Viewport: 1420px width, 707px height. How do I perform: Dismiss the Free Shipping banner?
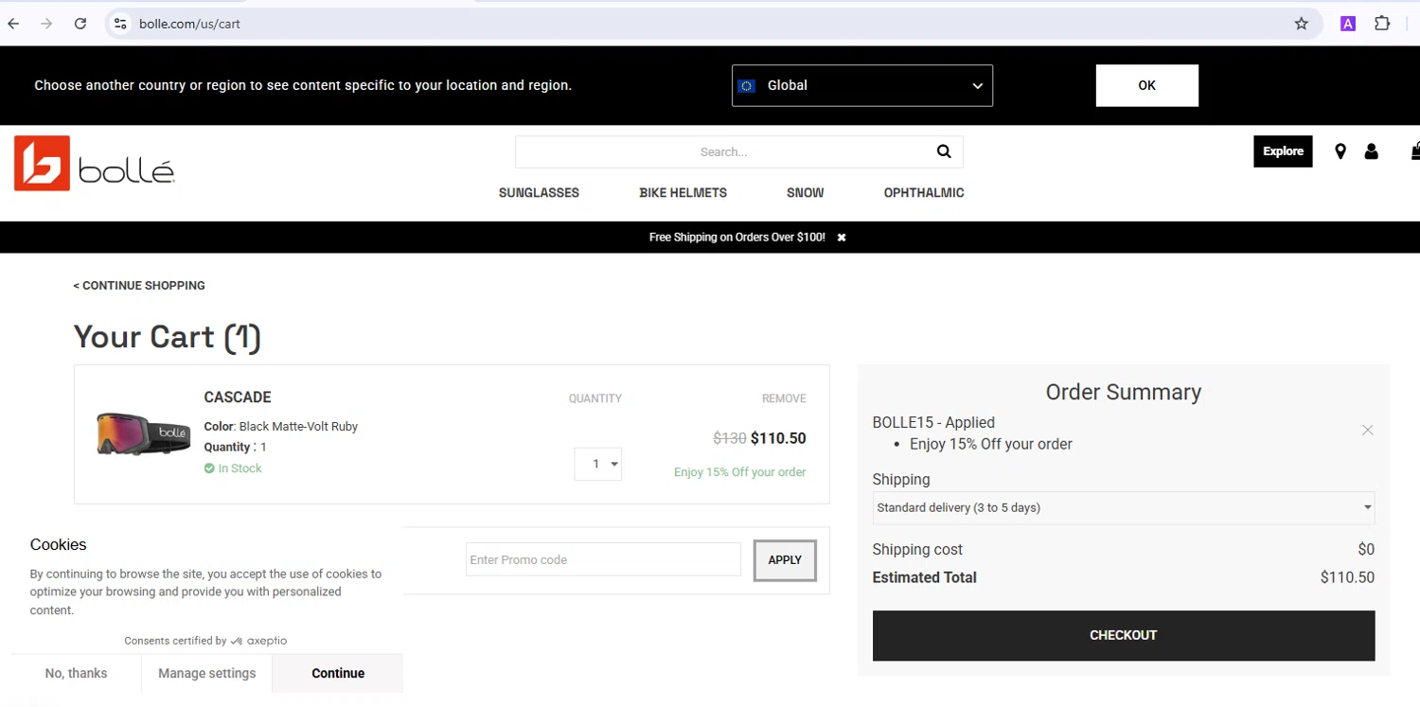pos(842,238)
